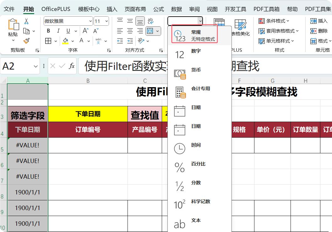332x232 pixels.
Task: Open the number format combo box
Action: coord(185,21)
